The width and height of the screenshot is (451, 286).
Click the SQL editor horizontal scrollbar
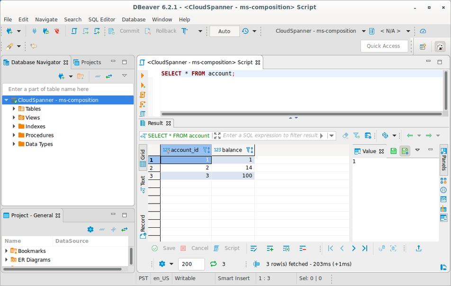pyautogui.click(x=301, y=114)
